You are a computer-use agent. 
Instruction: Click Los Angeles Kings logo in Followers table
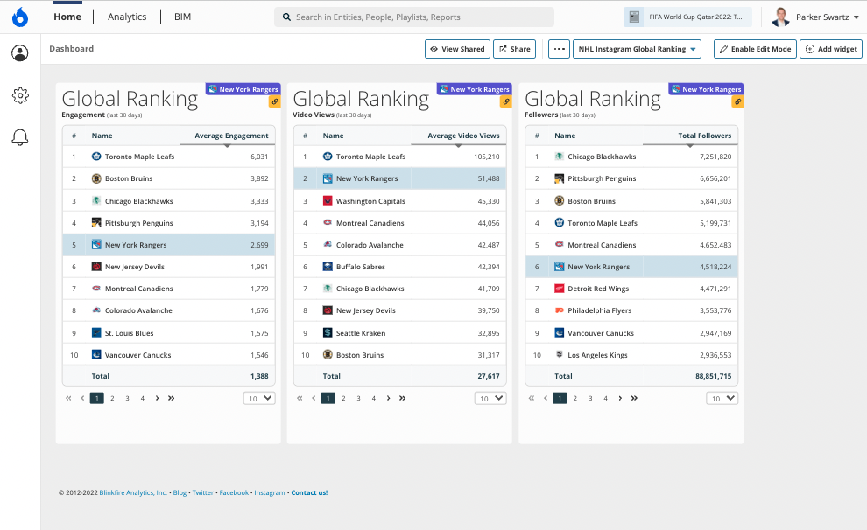[559, 354]
